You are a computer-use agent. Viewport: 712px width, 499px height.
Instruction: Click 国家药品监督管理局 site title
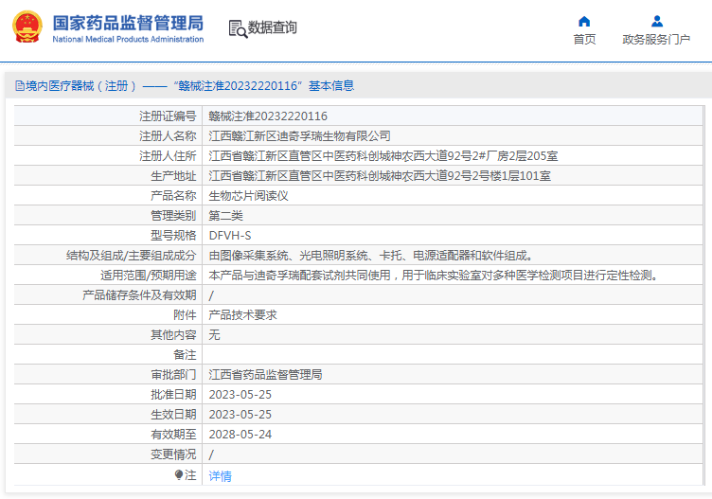pos(128,23)
